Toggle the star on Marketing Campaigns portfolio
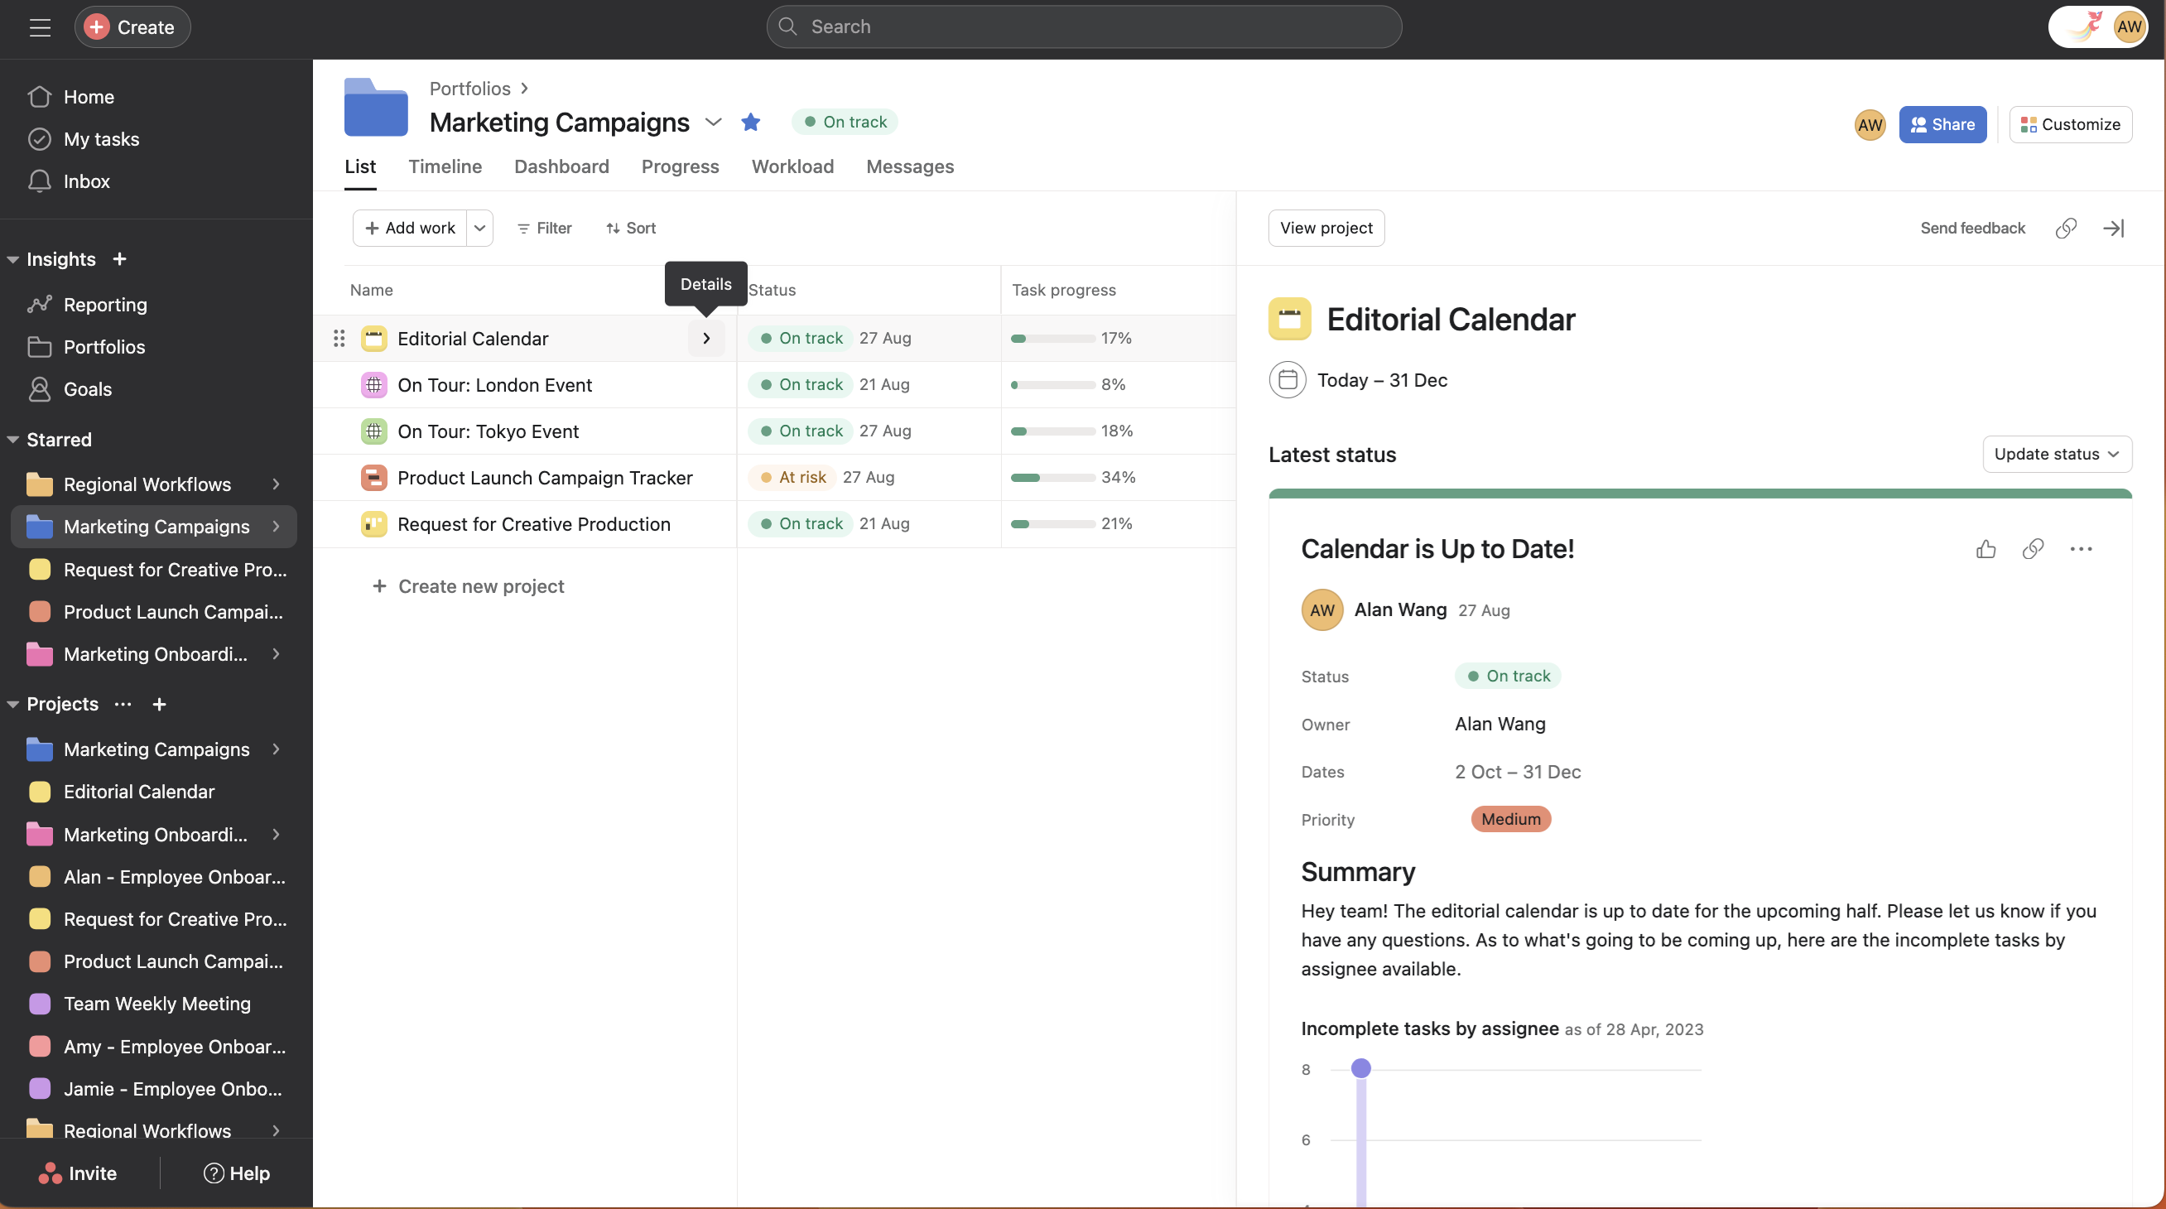 tap(751, 122)
